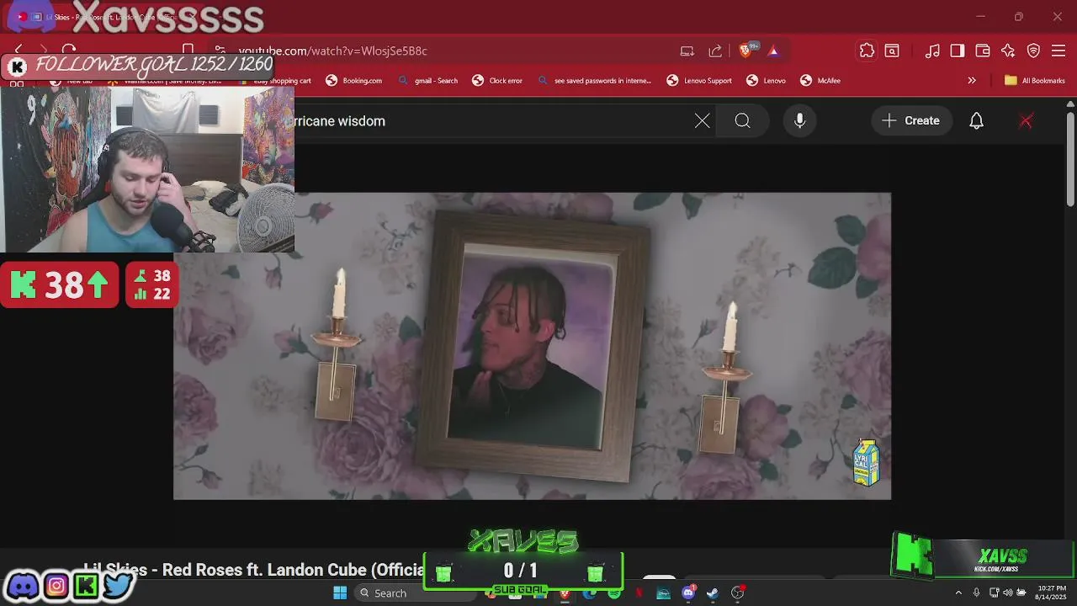
Task: Open the gmail - Search bookmark
Action: pos(428,81)
